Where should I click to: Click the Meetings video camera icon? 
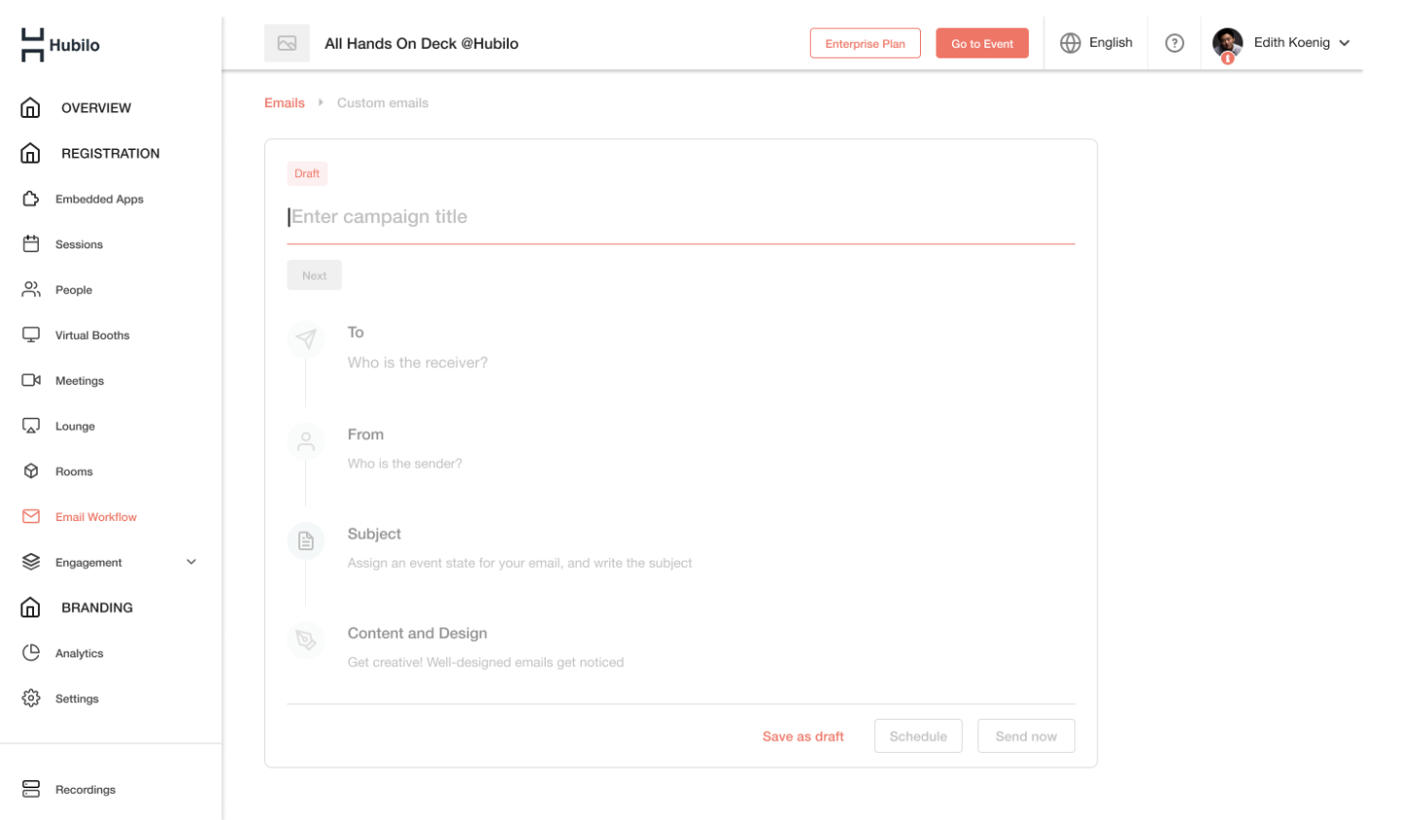point(31,380)
